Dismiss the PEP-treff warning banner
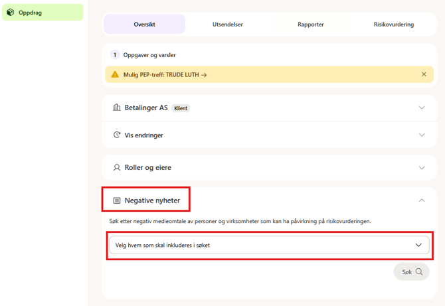The height and width of the screenshot is (306, 445). point(424,74)
